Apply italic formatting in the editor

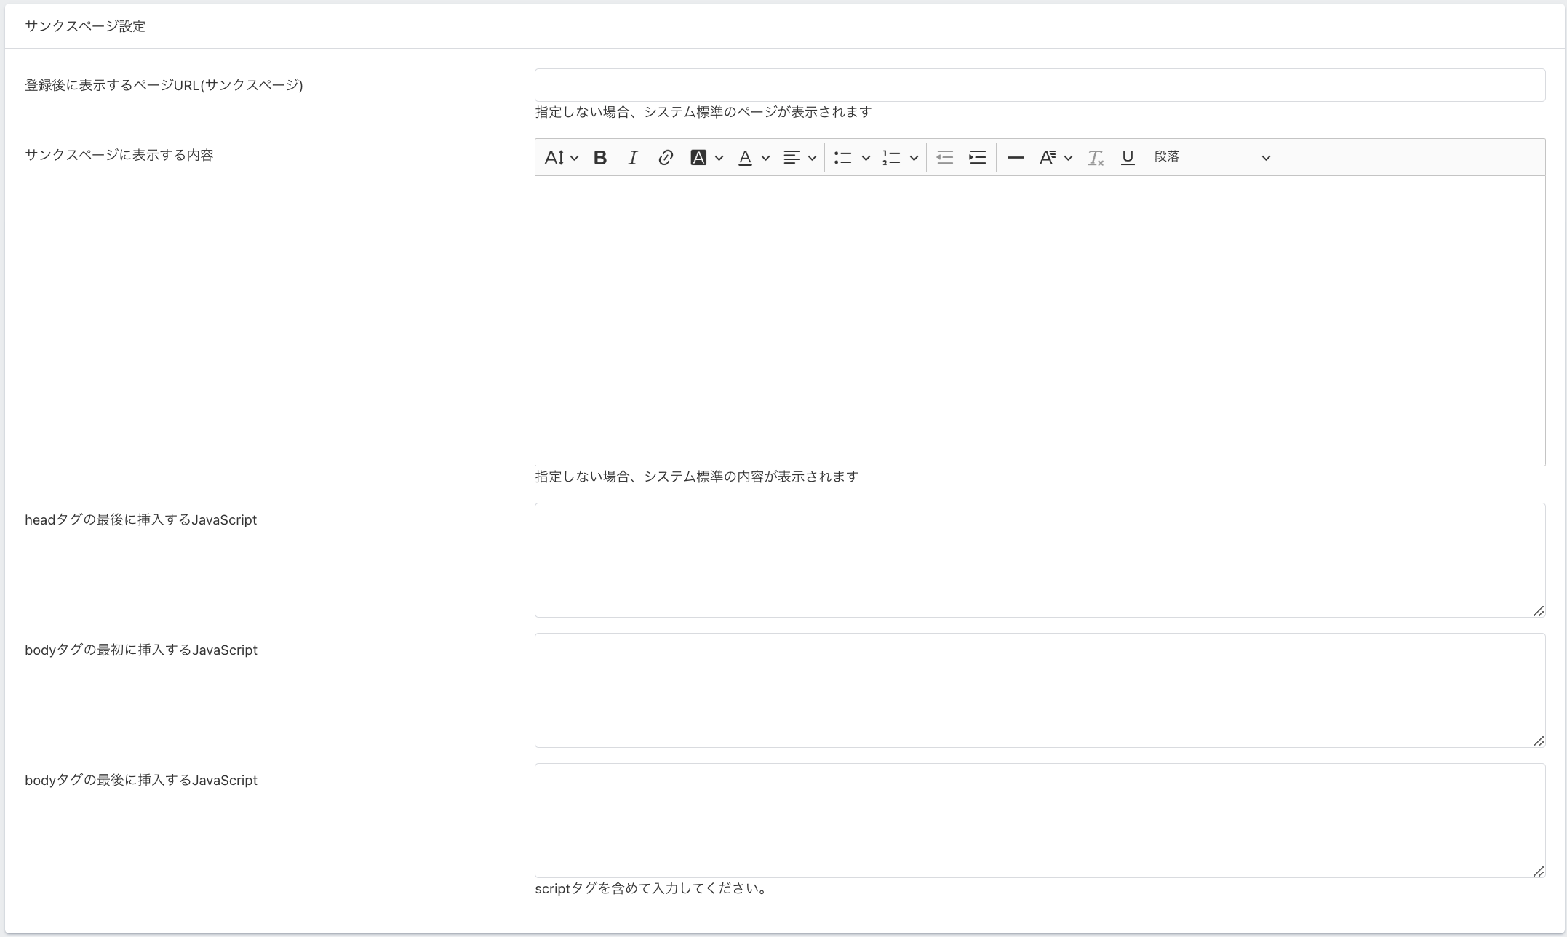pyautogui.click(x=633, y=157)
